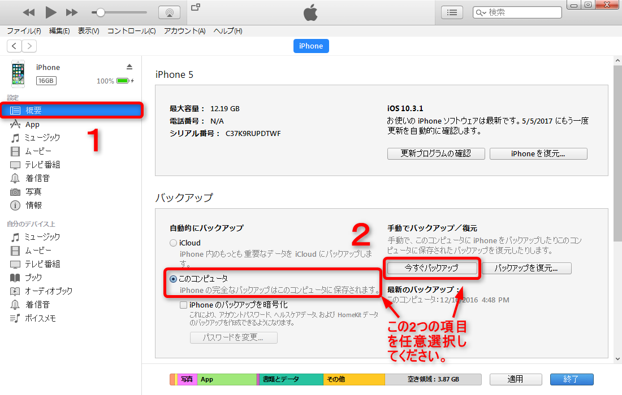Open the ファイル(F) menu

pyautogui.click(x=24, y=31)
